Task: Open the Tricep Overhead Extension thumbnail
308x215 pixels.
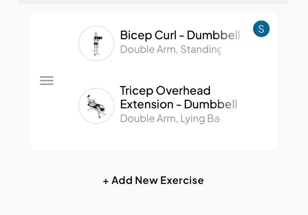Action: [x=96, y=106]
